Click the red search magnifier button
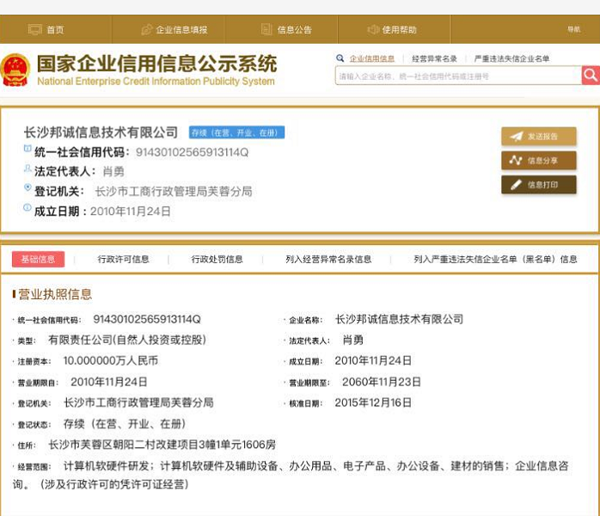The width and height of the screenshot is (600, 516). (x=590, y=76)
